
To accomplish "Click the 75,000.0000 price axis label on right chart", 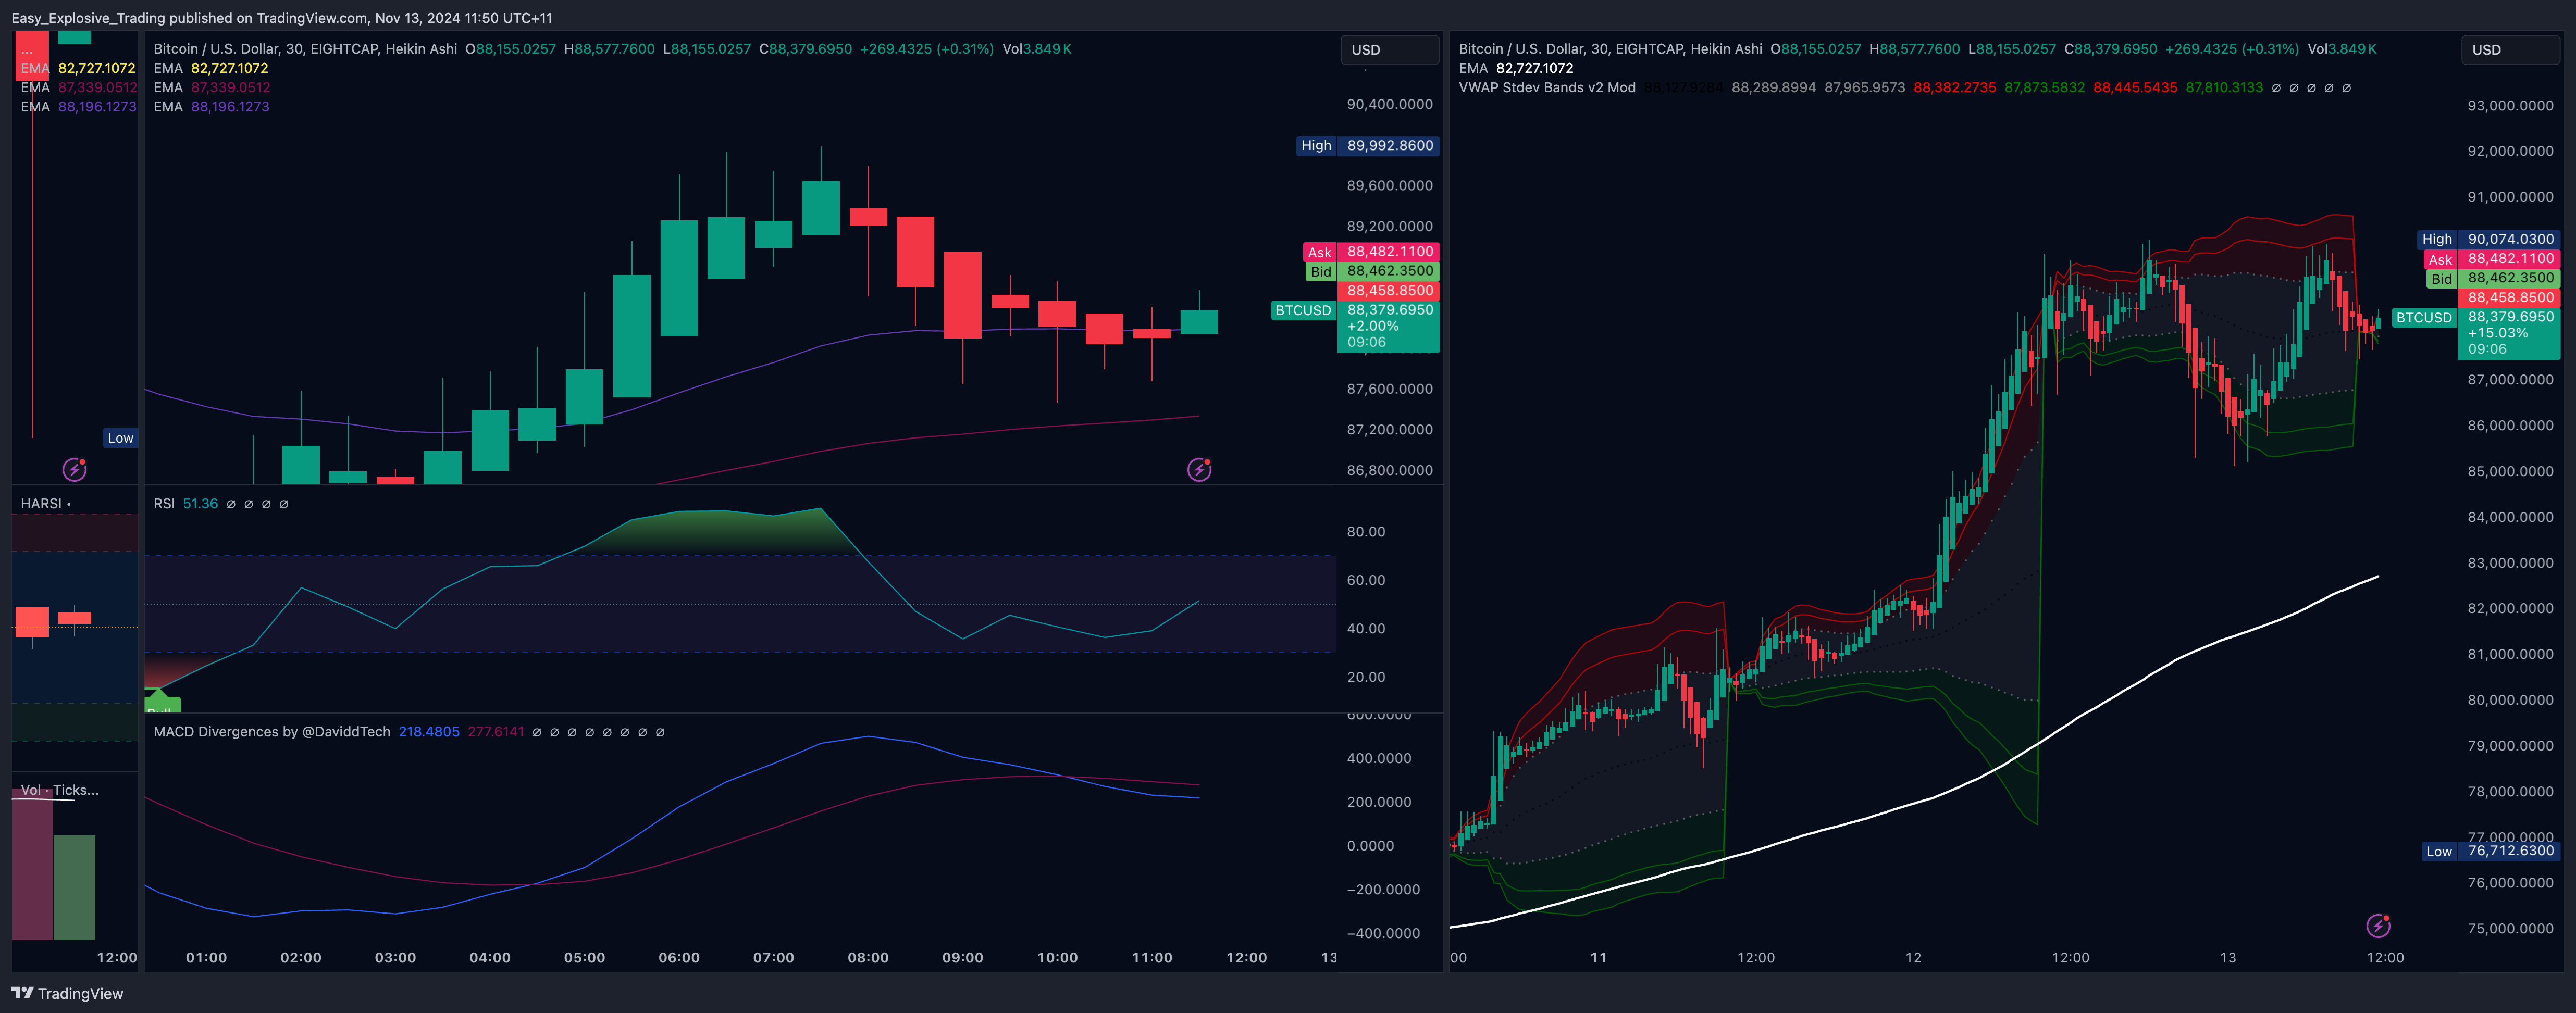I will [x=2510, y=929].
